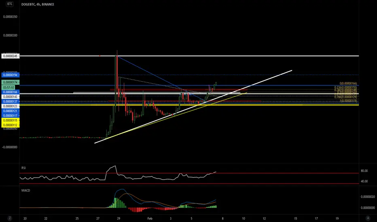Select the 0.00000117 blue price label
Image resolution: width=377 pixels, height=222 pixels.
[x=11, y=116]
